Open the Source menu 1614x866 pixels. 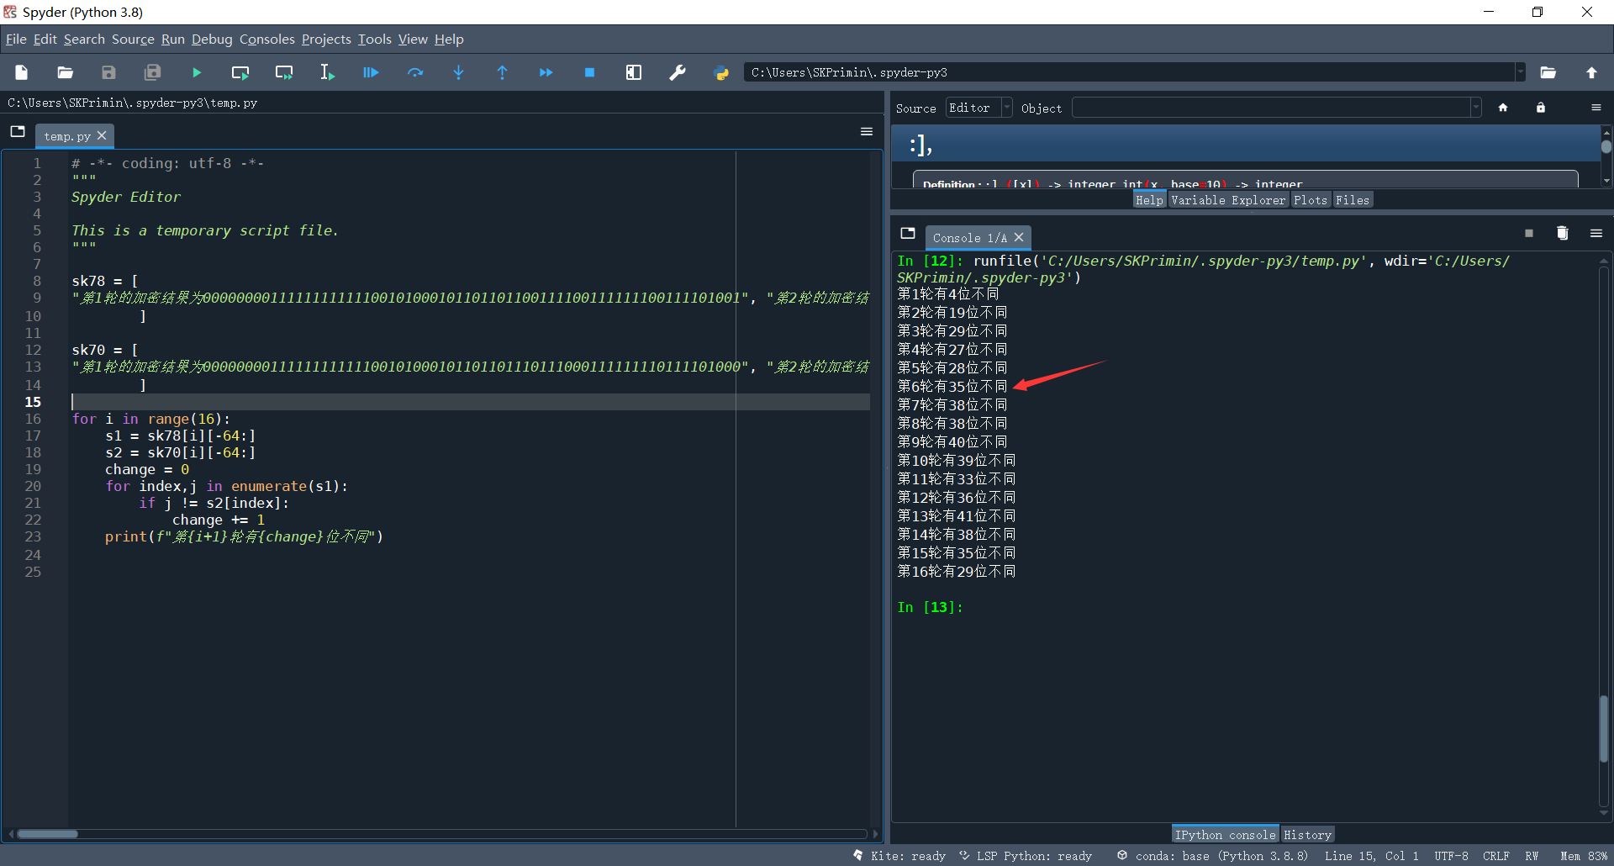click(x=133, y=39)
